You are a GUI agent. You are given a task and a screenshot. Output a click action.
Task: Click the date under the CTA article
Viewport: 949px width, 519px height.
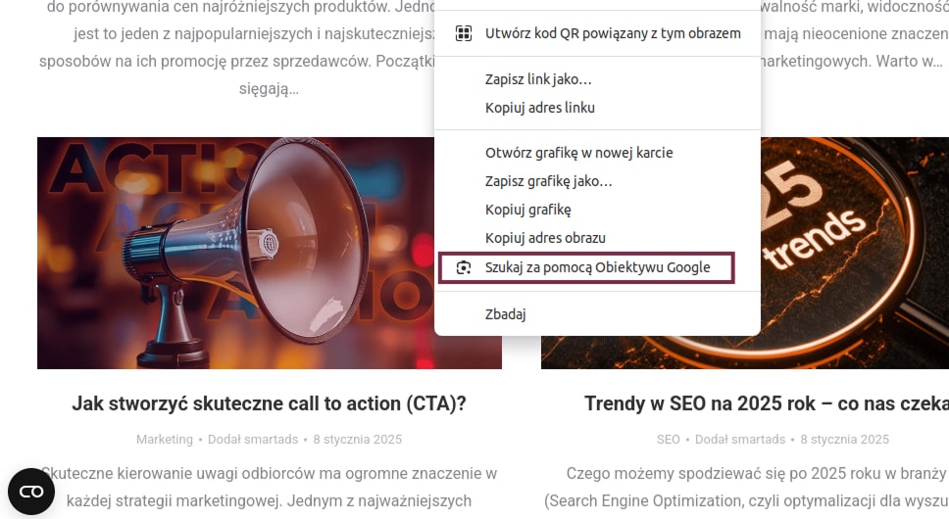click(358, 440)
